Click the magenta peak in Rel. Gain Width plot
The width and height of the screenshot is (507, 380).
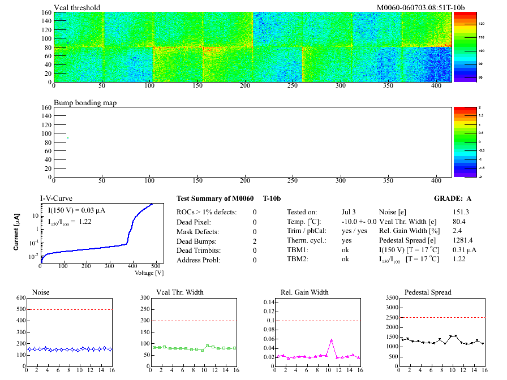click(x=331, y=340)
